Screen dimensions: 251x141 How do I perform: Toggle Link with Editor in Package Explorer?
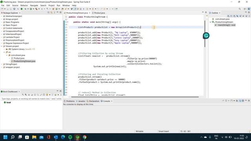click(51, 13)
